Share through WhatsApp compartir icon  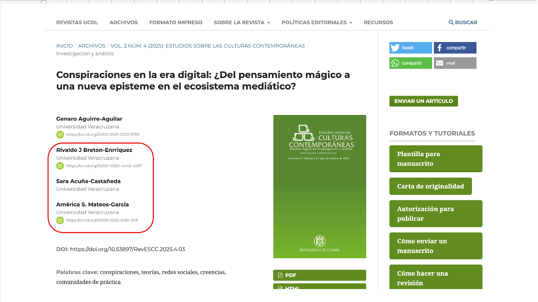[x=395, y=63]
